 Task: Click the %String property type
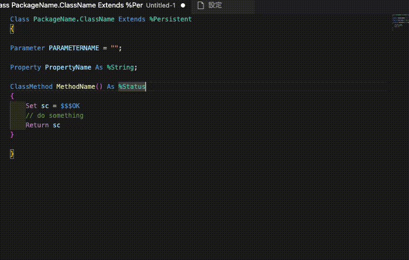122,67
